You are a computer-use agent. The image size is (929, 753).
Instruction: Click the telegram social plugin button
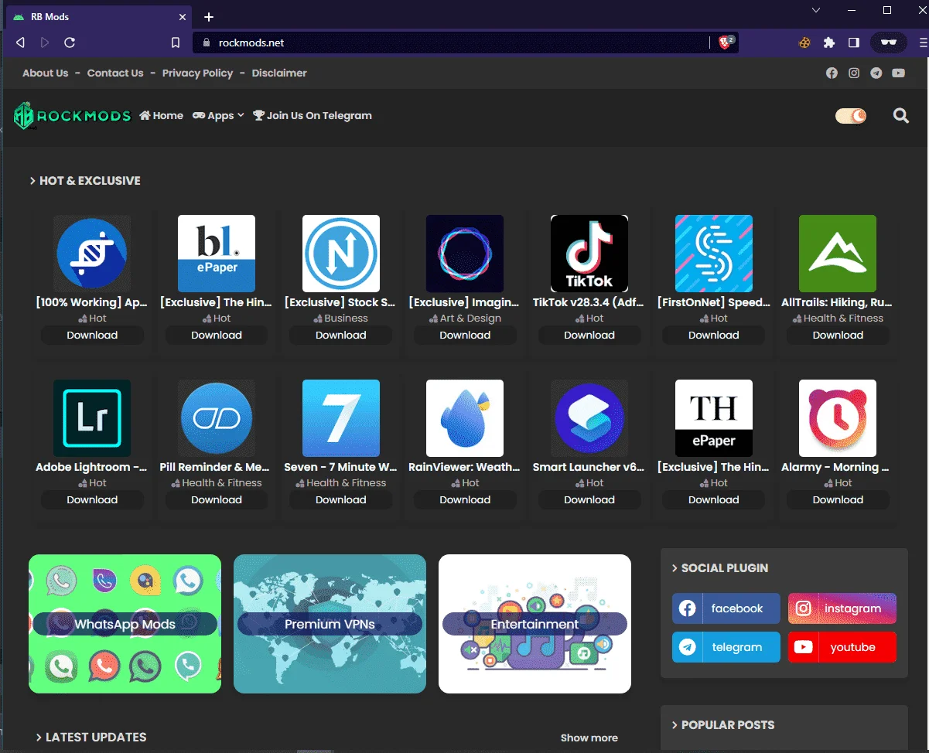click(726, 647)
